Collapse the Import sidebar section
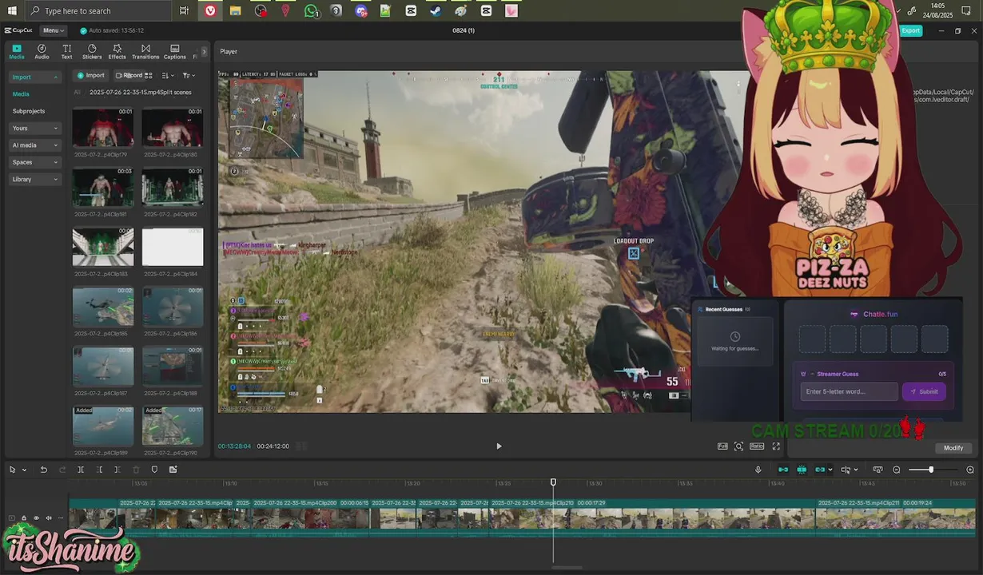The width and height of the screenshot is (983, 575). [35, 77]
